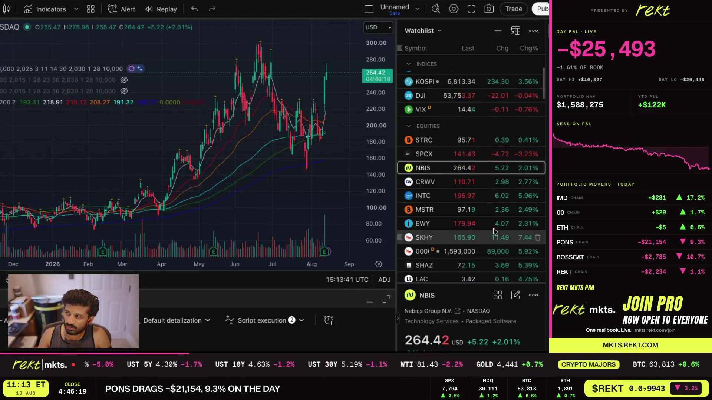
Task: Toggle visibility of first hidden indicator
Action: [x=124, y=80]
